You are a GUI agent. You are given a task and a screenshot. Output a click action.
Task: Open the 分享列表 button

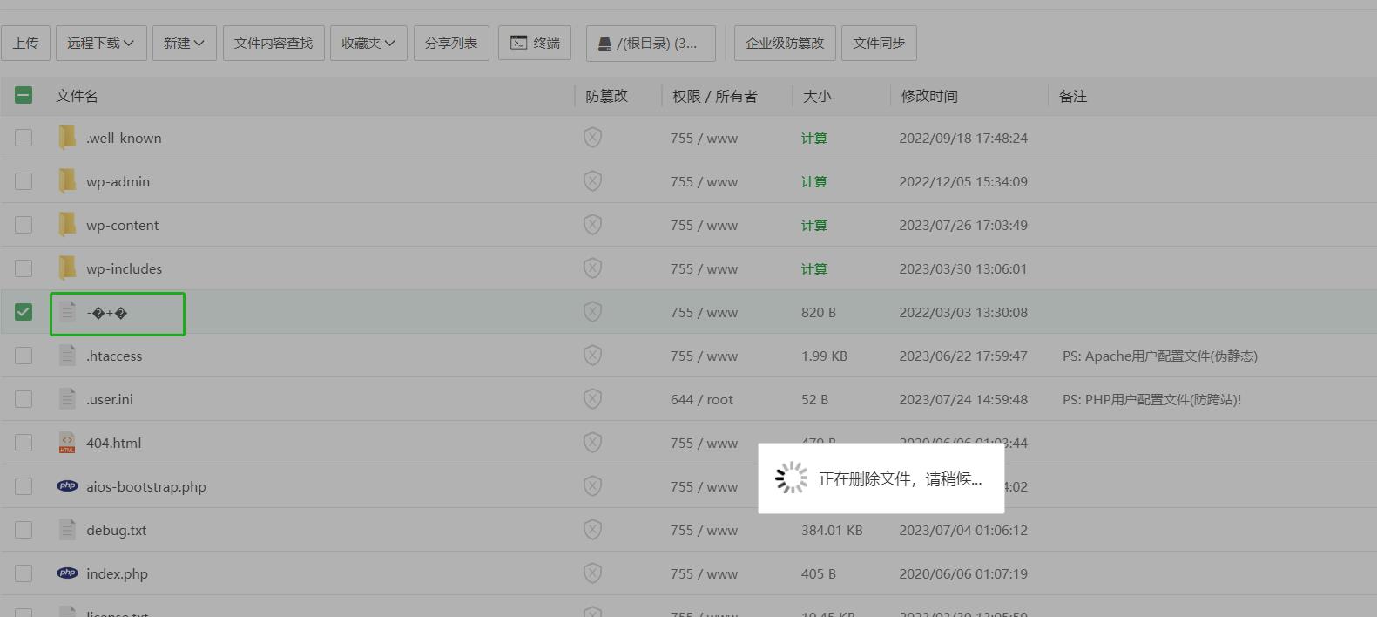(x=451, y=43)
